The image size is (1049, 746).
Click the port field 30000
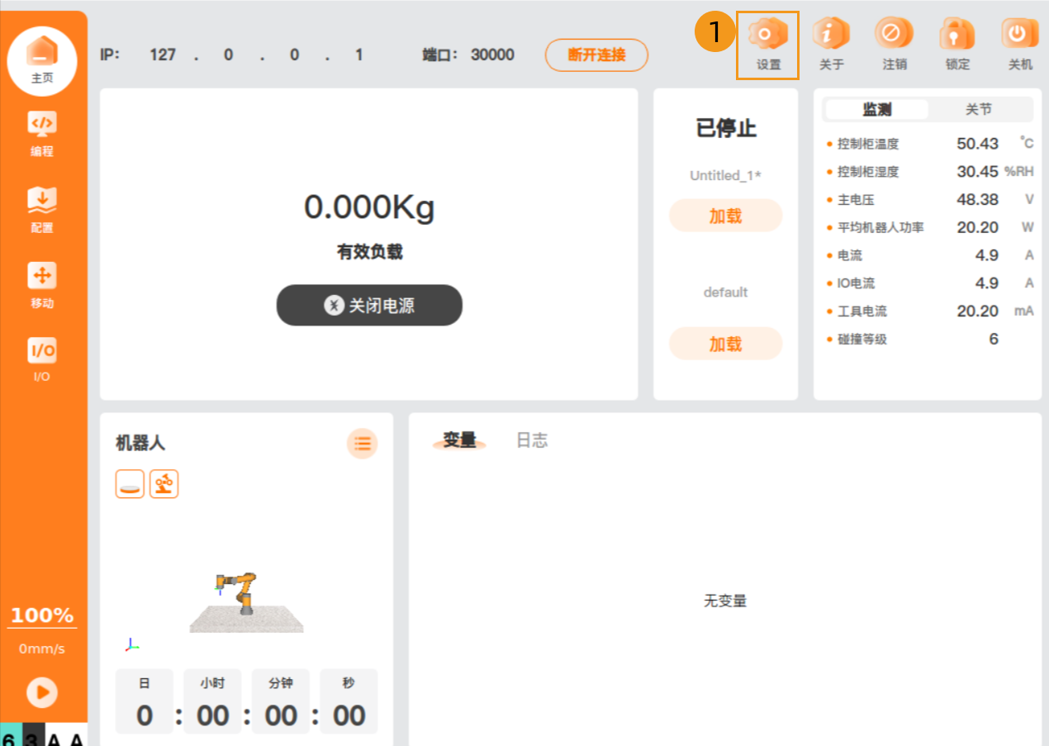[492, 55]
